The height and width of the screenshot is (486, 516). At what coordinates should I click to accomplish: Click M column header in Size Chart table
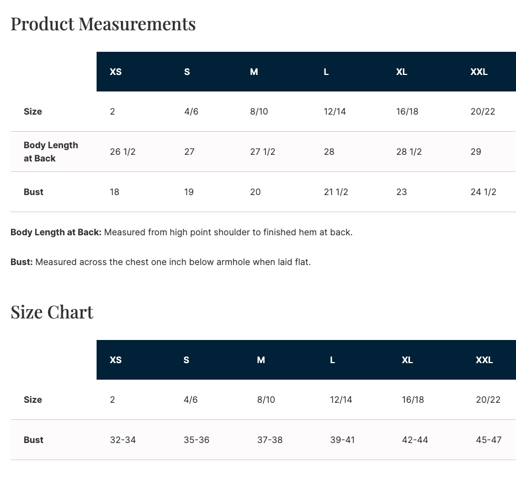[261, 360]
